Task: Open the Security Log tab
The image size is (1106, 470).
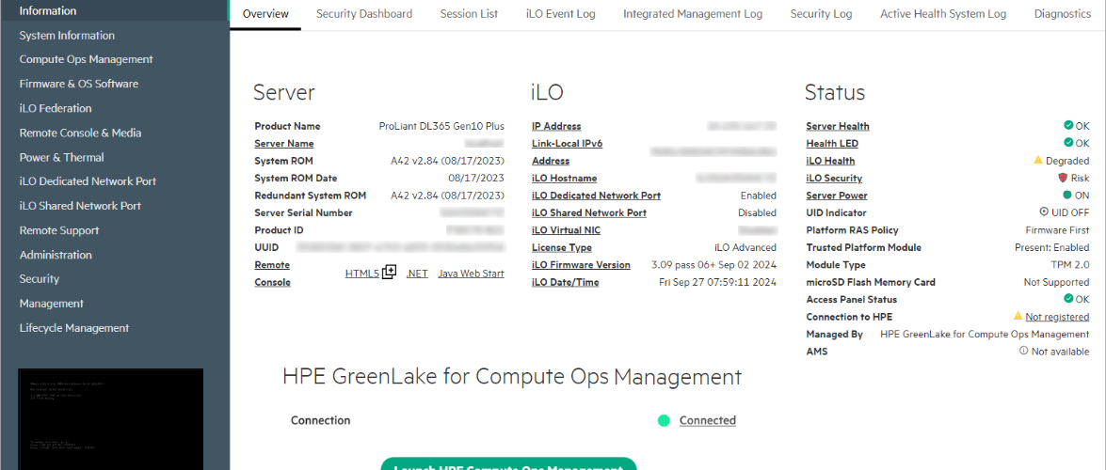Action: [821, 14]
